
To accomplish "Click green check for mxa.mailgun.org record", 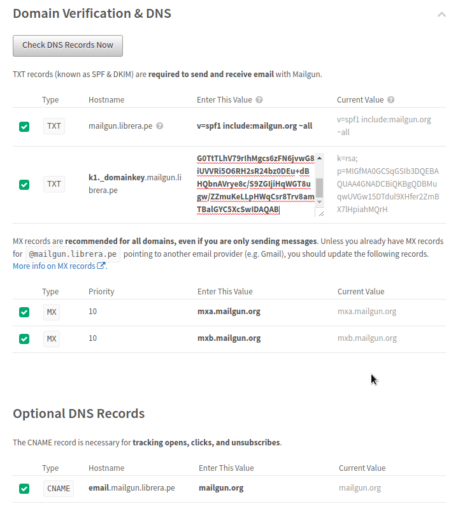I will pos(24,312).
